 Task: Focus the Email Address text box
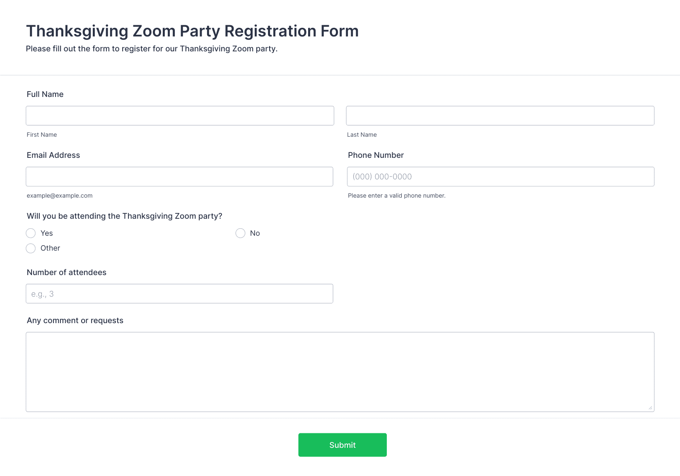179,176
